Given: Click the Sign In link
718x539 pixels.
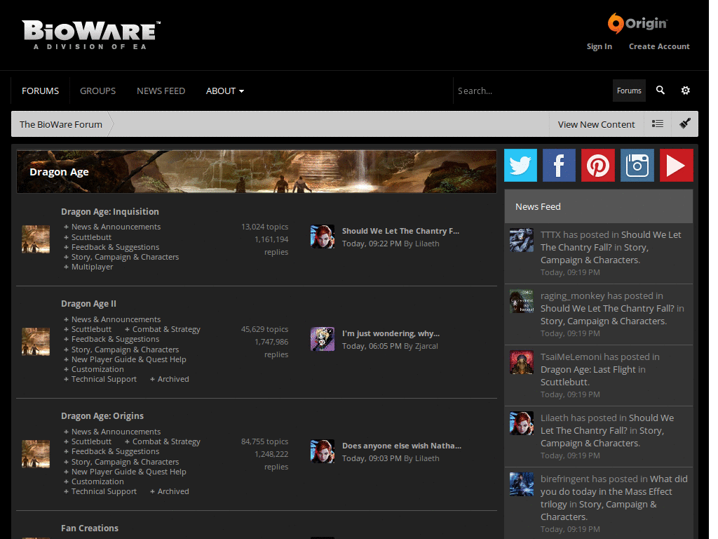Looking at the screenshot, I should (600, 46).
